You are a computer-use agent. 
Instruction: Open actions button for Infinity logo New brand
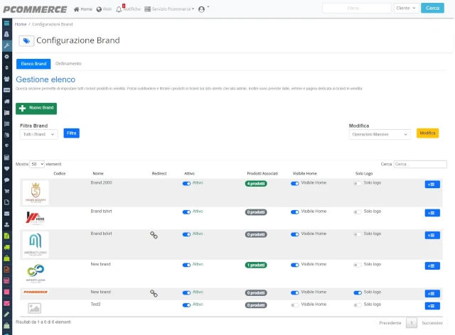pyautogui.click(x=432, y=265)
